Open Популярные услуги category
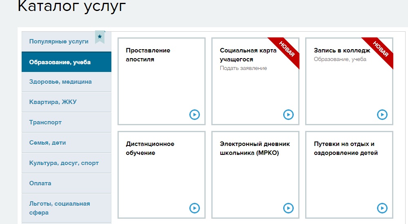Viewport: 408px width, 224px height. [x=59, y=41]
